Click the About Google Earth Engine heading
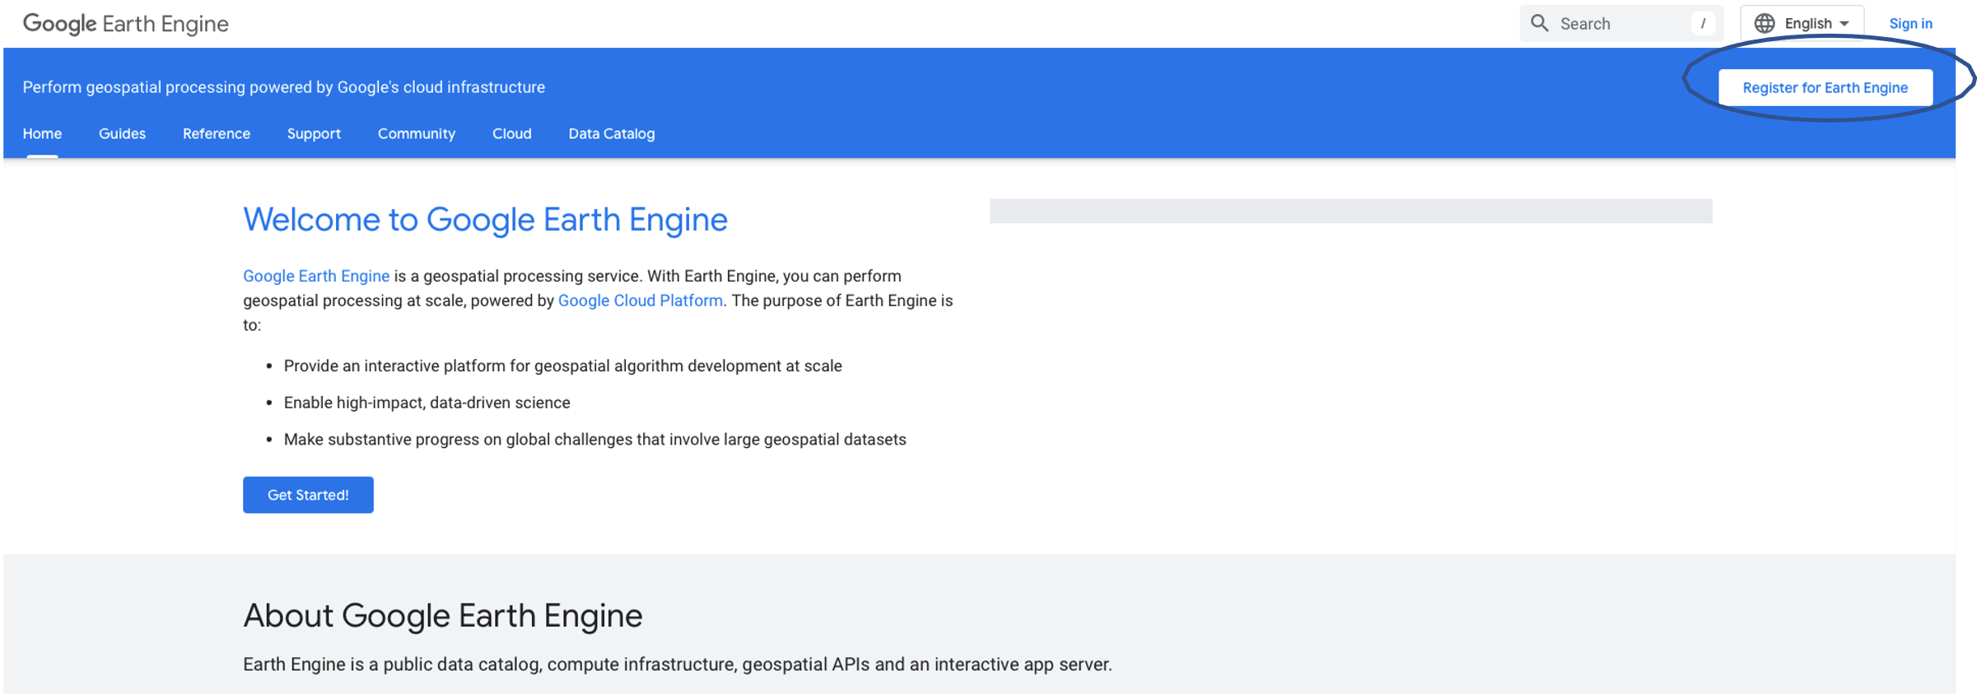The height and width of the screenshot is (694, 1977). (x=443, y=616)
